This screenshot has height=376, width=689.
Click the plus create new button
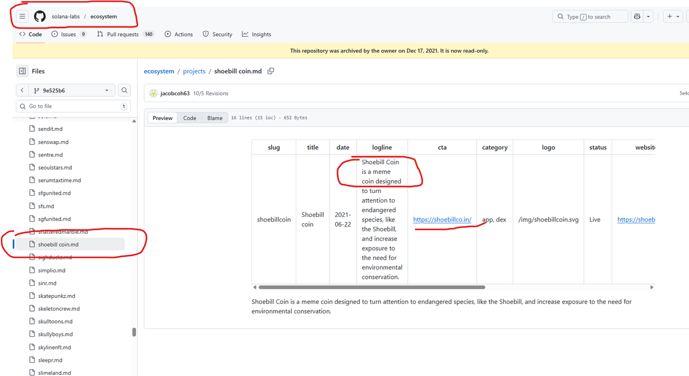click(672, 17)
